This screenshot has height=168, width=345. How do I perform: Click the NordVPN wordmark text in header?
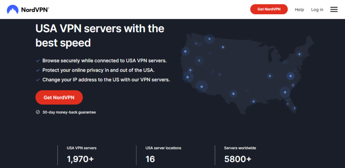(x=35, y=9)
